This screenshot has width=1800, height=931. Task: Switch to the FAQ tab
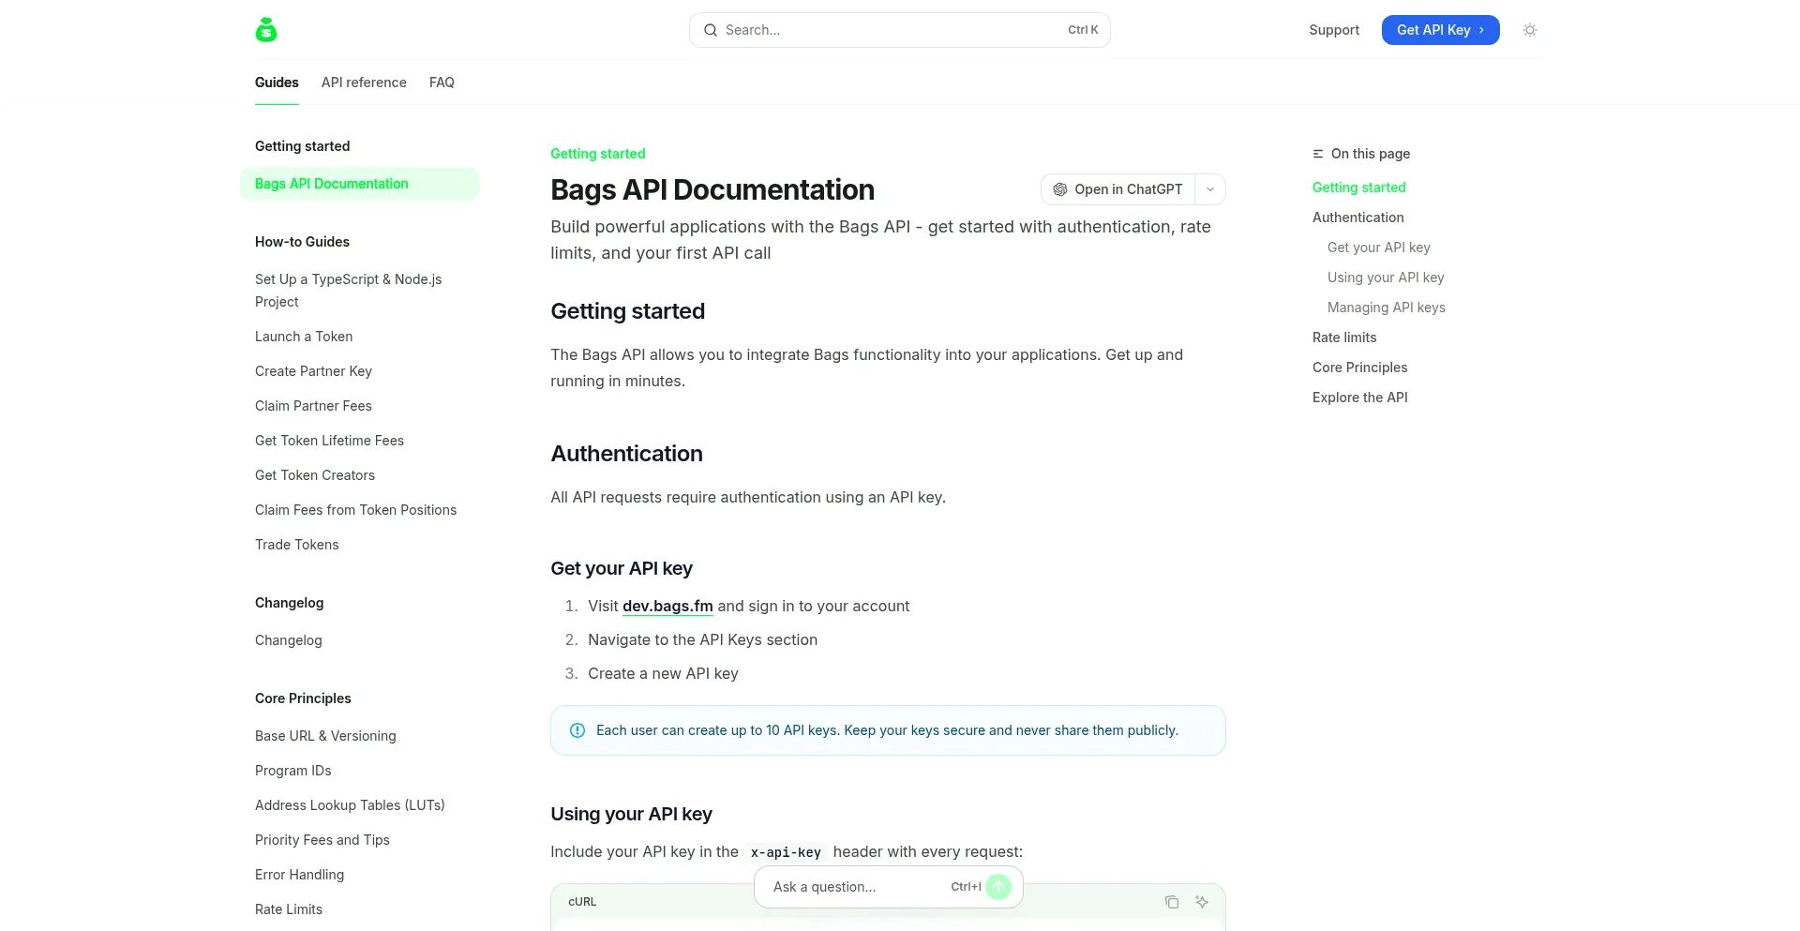tap(442, 83)
